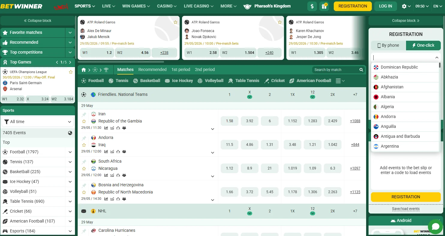
Task: Toggle One-click registration option
Action: 423,46
